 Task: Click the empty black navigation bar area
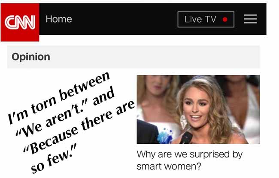coord(124,19)
